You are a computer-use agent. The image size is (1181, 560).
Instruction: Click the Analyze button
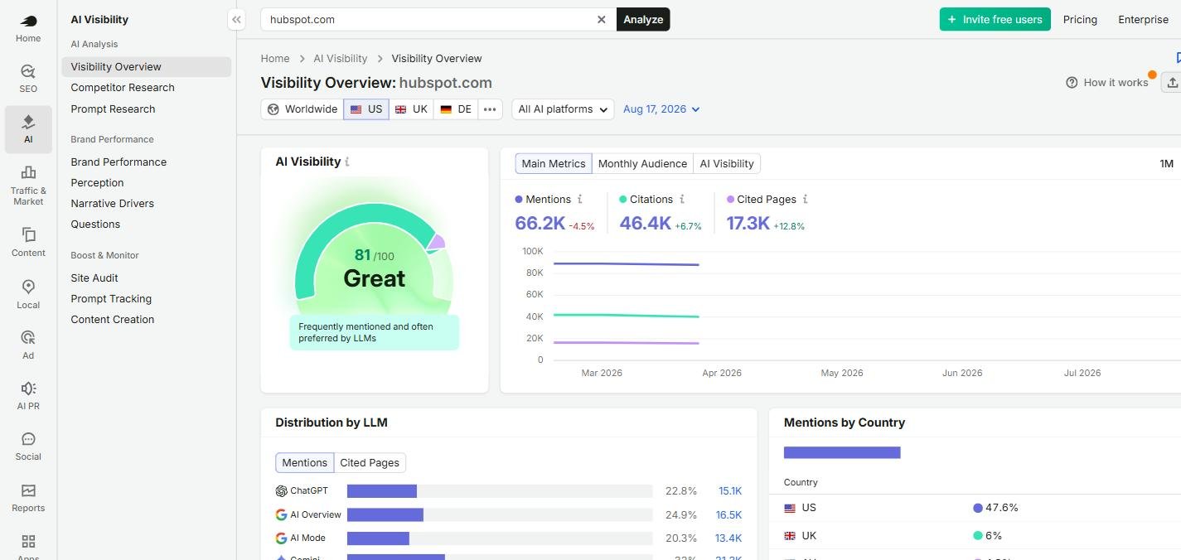(643, 19)
